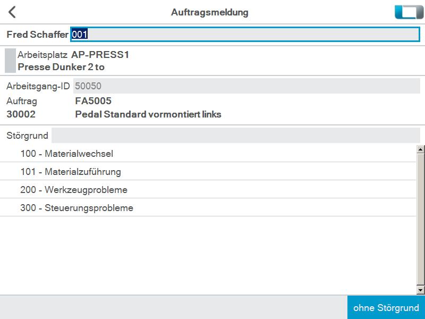Viewport: 425px width, 319px height.
Task: Go back using the top-left arrow
Action: pyautogui.click(x=12, y=12)
